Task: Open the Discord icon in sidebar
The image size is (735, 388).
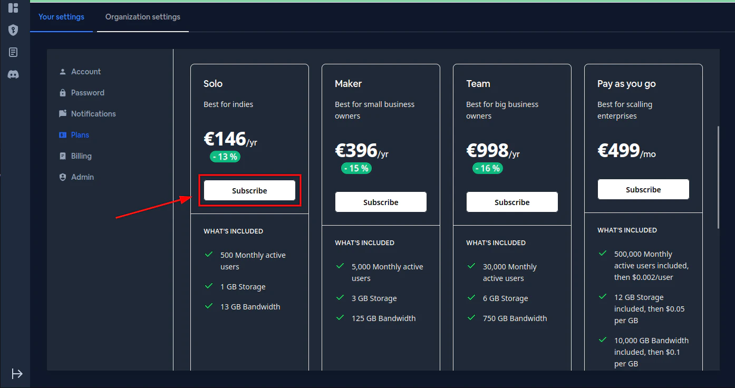Action: click(13, 74)
